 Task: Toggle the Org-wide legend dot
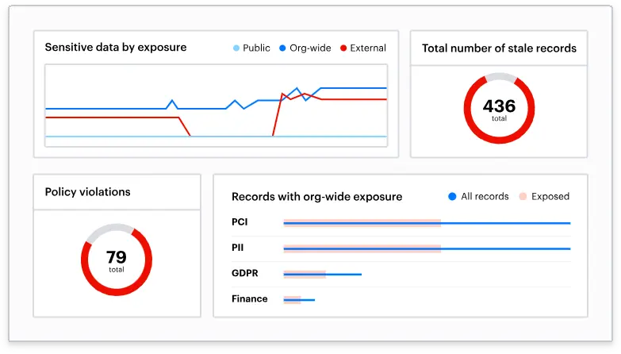click(282, 48)
